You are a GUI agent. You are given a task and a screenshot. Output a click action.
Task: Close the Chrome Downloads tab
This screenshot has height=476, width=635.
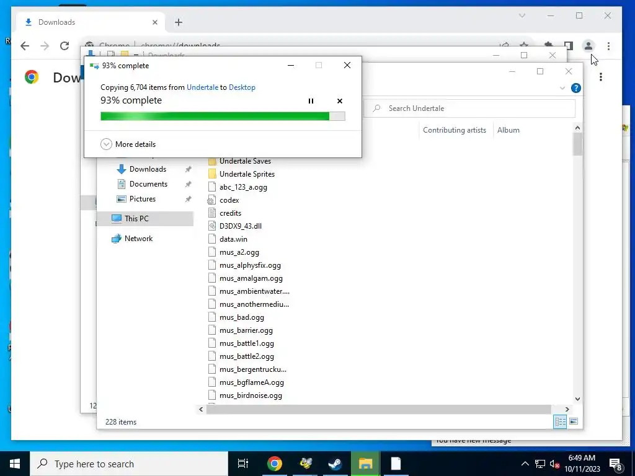point(154,22)
